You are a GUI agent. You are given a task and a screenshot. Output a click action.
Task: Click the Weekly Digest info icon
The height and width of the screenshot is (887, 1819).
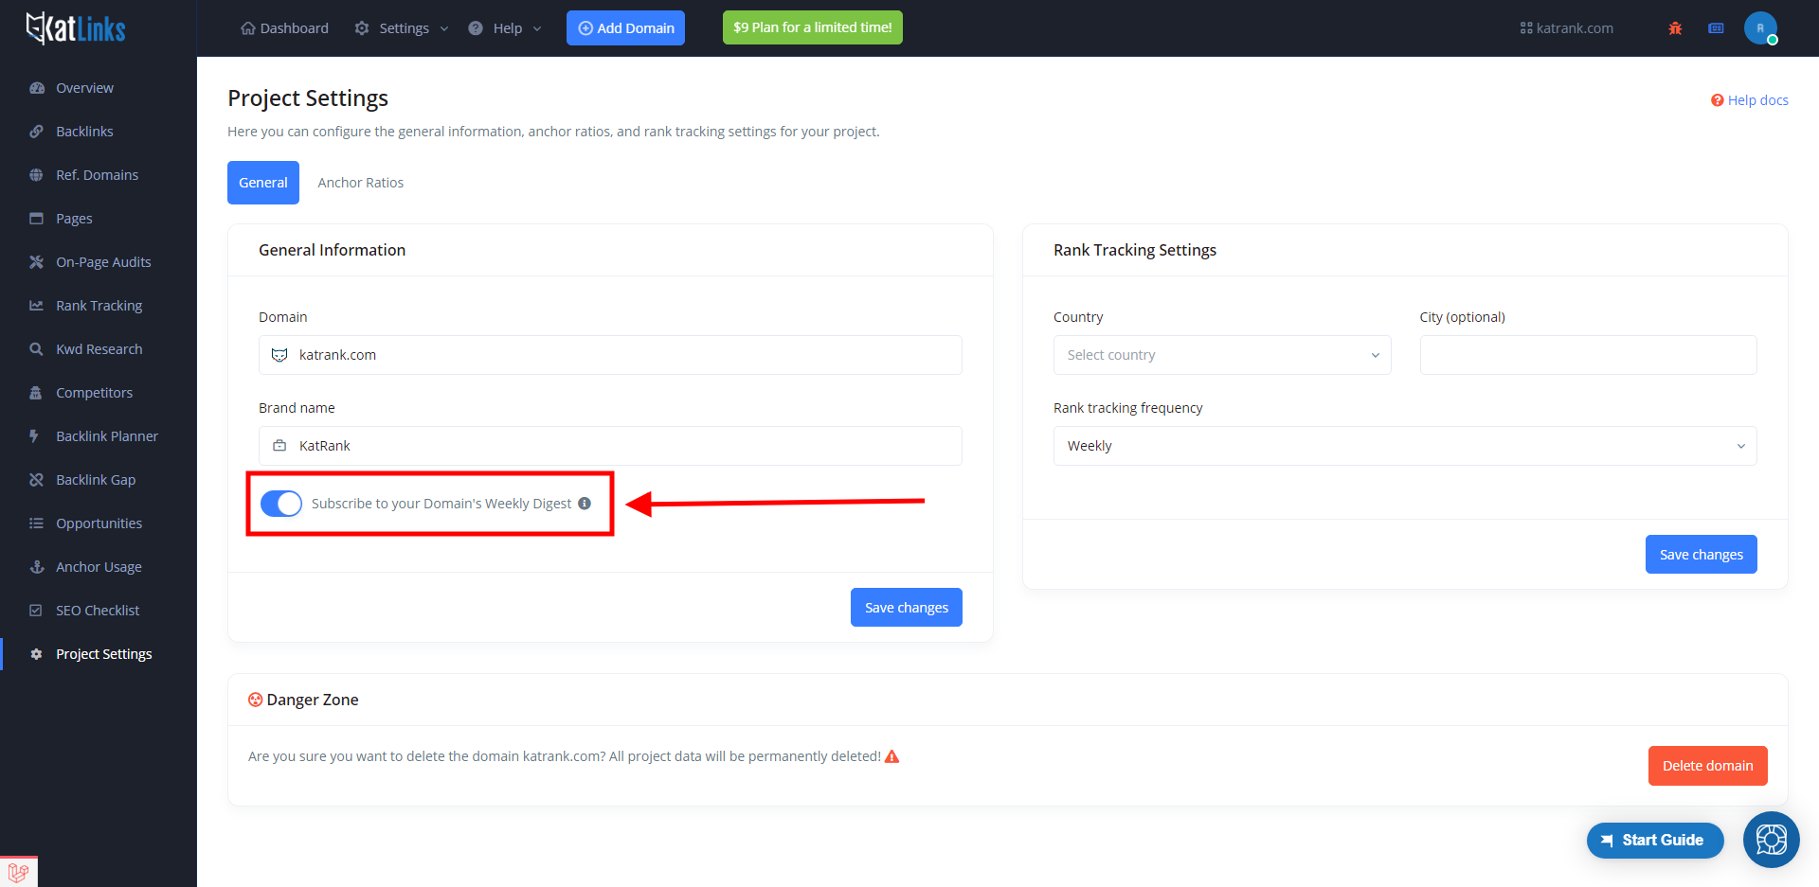coord(585,504)
